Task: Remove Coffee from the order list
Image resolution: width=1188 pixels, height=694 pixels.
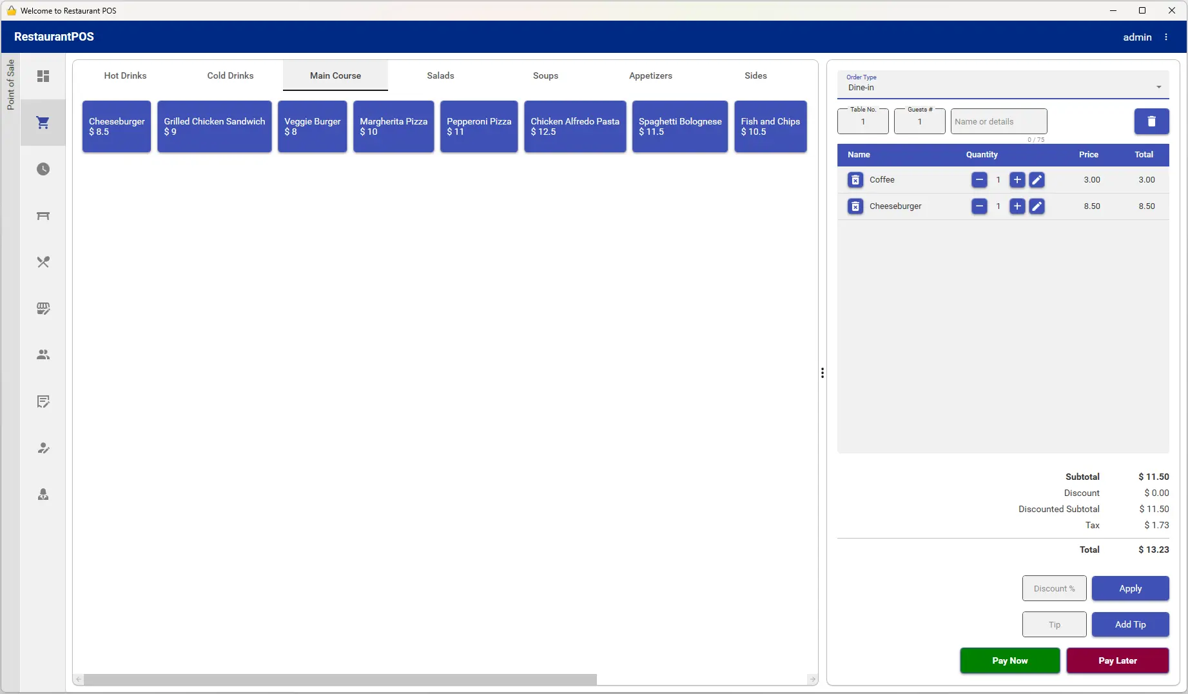Action: (855, 180)
